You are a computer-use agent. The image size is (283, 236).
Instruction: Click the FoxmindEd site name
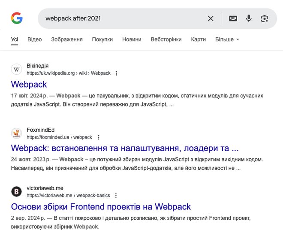point(41,130)
